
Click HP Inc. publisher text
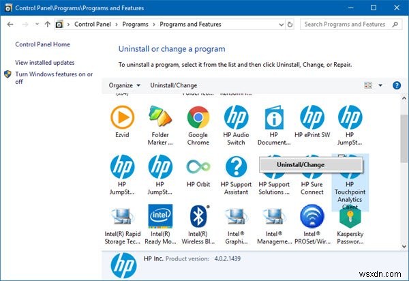click(153, 258)
